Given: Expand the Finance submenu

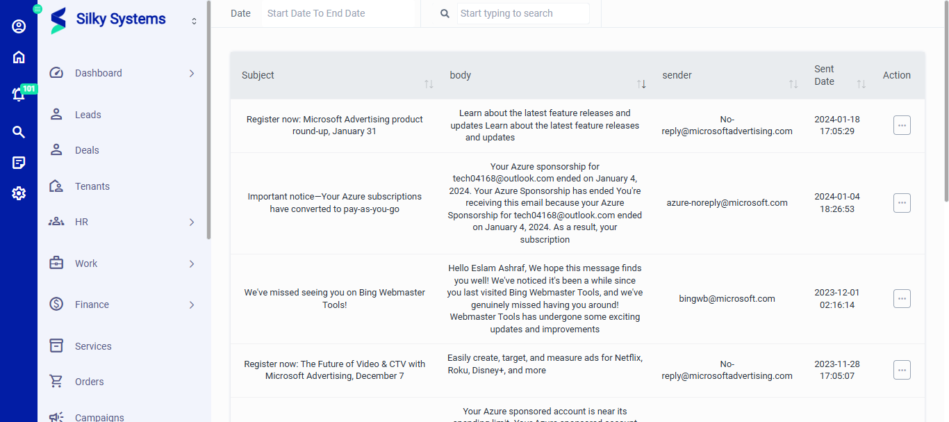Looking at the screenshot, I should (192, 305).
